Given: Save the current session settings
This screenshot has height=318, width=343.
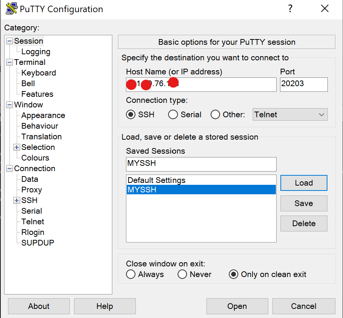Looking at the screenshot, I should [304, 203].
